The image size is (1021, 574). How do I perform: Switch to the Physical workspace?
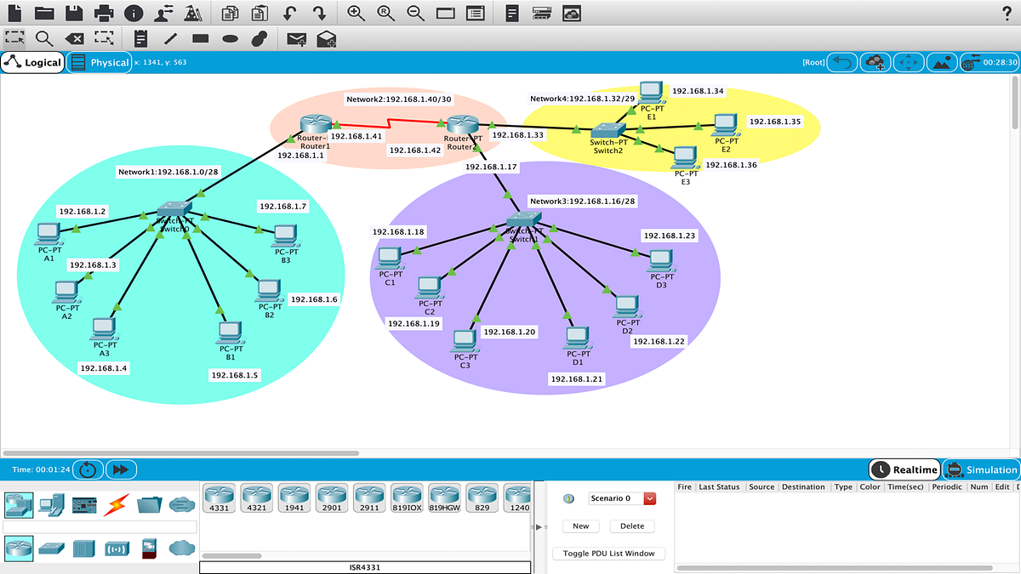99,62
